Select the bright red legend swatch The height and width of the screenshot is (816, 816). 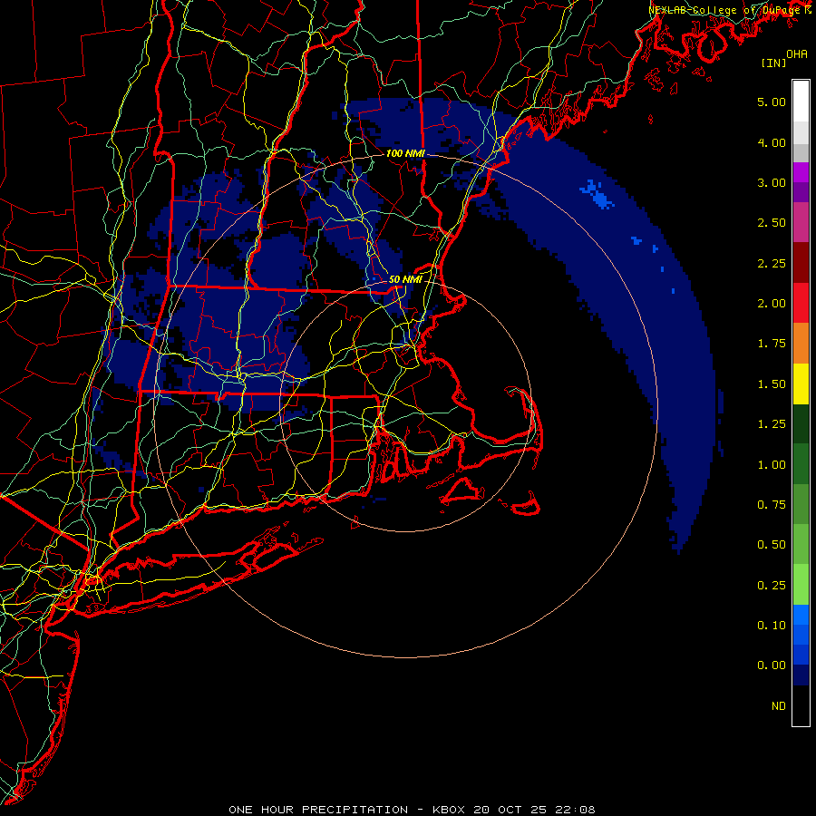pos(801,303)
